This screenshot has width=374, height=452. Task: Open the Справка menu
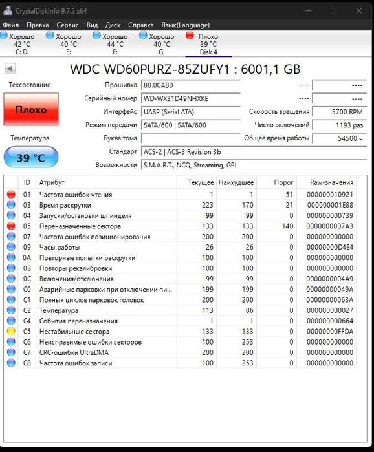tap(140, 25)
